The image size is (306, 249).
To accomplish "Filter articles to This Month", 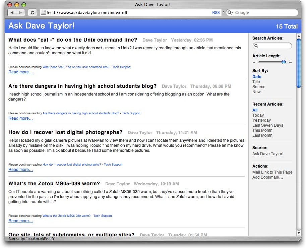I will click(262, 130).
